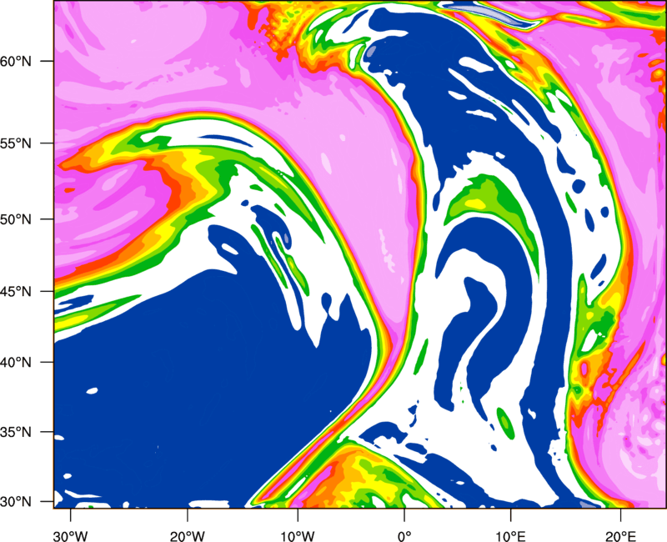Click the 55°N latitude label
This screenshot has width=667, height=542.
click(16, 143)
